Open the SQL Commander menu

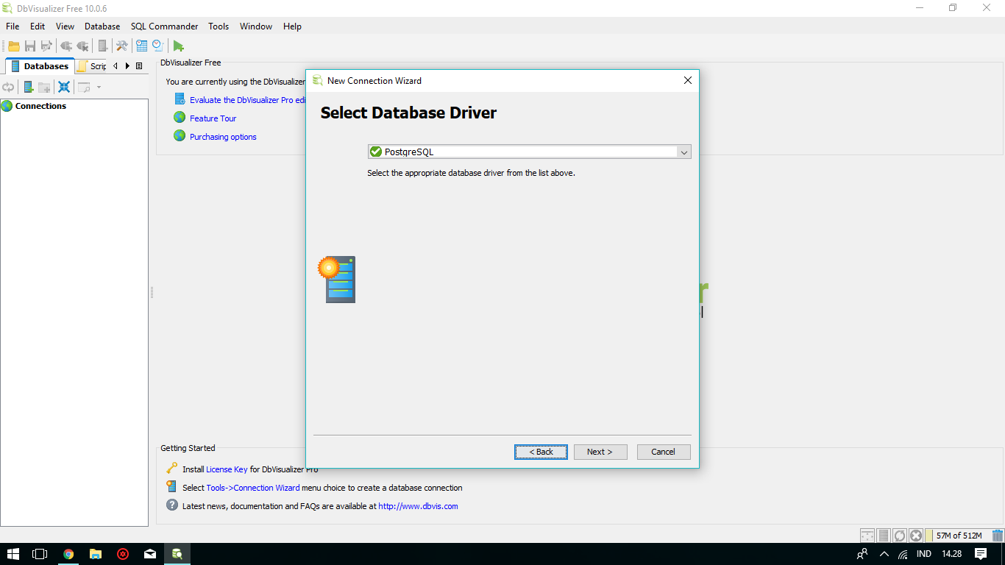pyautogui.click(x=165, y=26)
